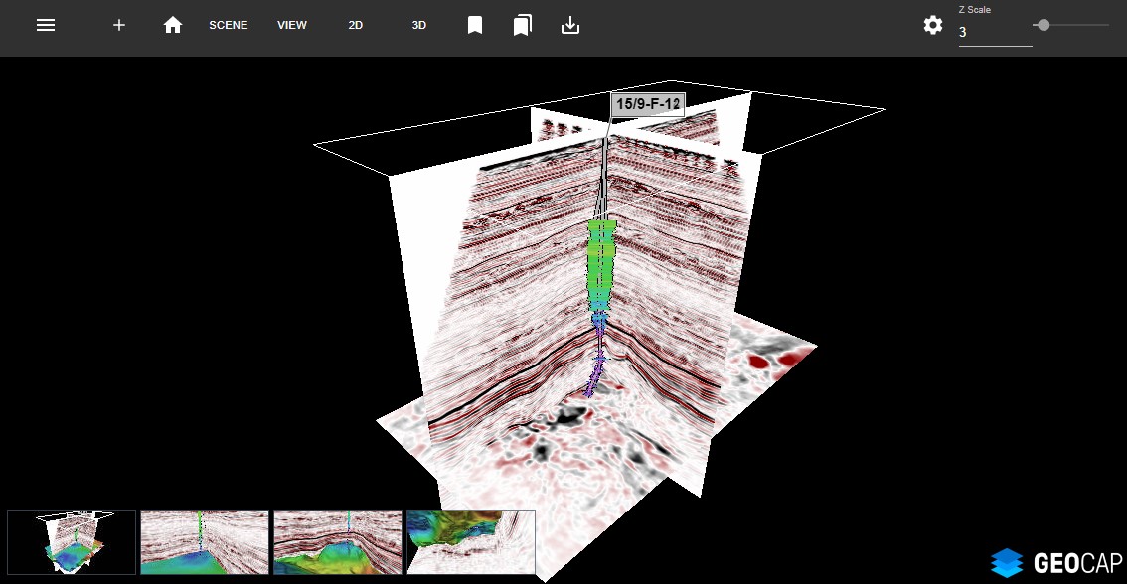The height and width of the screenshot is (584, 1127).
Task: Click the 2D button in the toolbar
Action: (x=355, y=25)
